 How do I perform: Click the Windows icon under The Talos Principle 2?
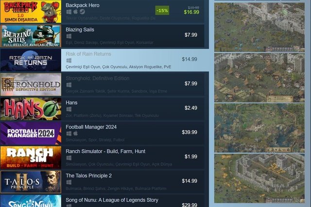coord(69,182)
